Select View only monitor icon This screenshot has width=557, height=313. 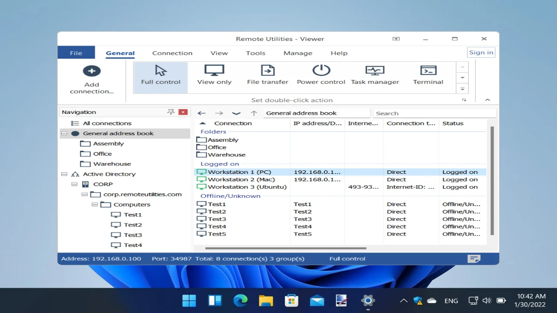214,70
